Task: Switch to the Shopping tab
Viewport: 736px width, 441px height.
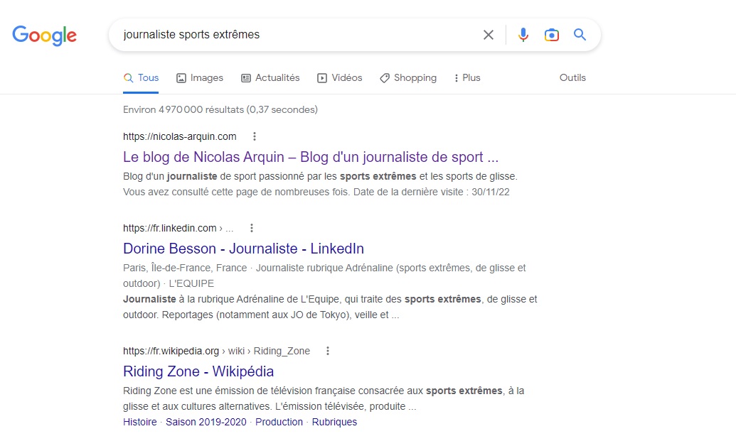Action: click(x=408, y=78)
